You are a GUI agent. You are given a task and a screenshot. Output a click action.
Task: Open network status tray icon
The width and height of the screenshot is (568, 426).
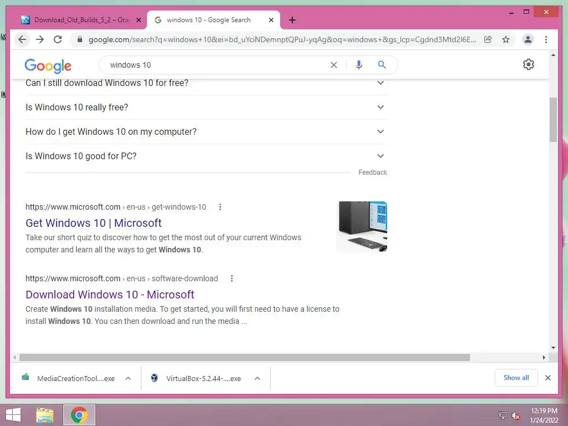click(x=503, y=415)
